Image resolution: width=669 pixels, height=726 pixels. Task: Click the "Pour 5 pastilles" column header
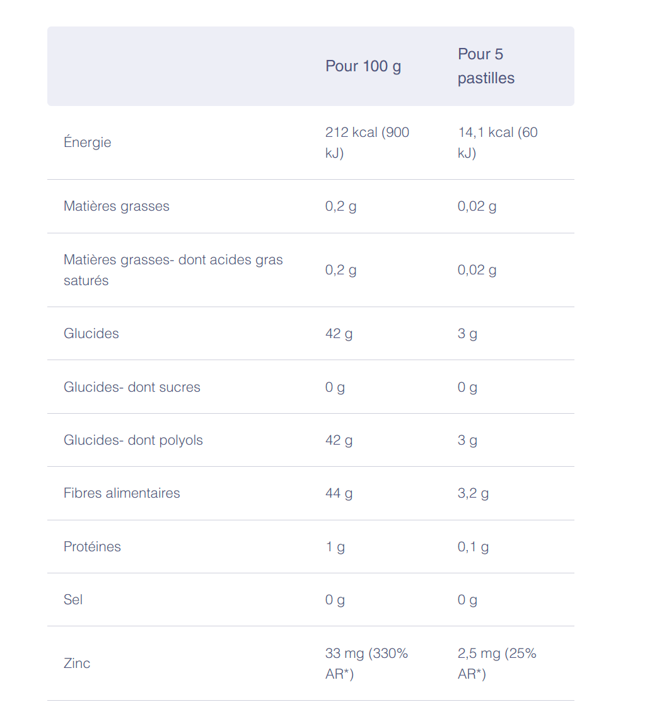pos(486,66)
